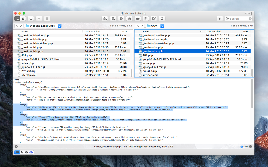Viewport: 268px width, 167px height.
Task: Select google9bfe0c2b3f72a127.html in remote pane
Action: coord(193,59)
